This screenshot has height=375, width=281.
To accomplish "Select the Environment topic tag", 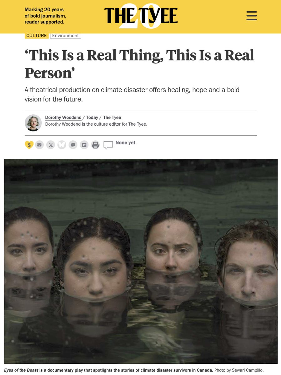I will coord(65,36).
